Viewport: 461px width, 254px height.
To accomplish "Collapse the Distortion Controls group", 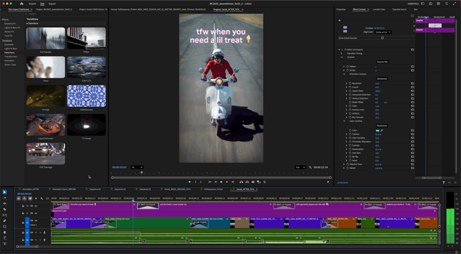I will 344,74.
